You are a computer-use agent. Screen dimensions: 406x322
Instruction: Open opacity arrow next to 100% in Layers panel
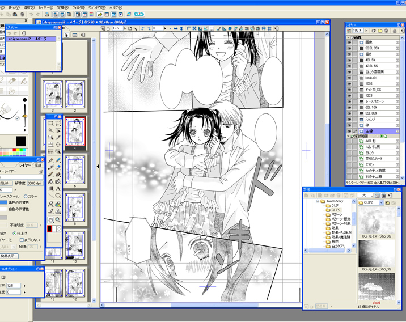click(366, 31)
